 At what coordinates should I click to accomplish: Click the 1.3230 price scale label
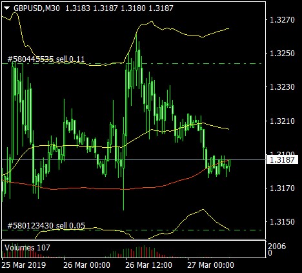(282, 87)
